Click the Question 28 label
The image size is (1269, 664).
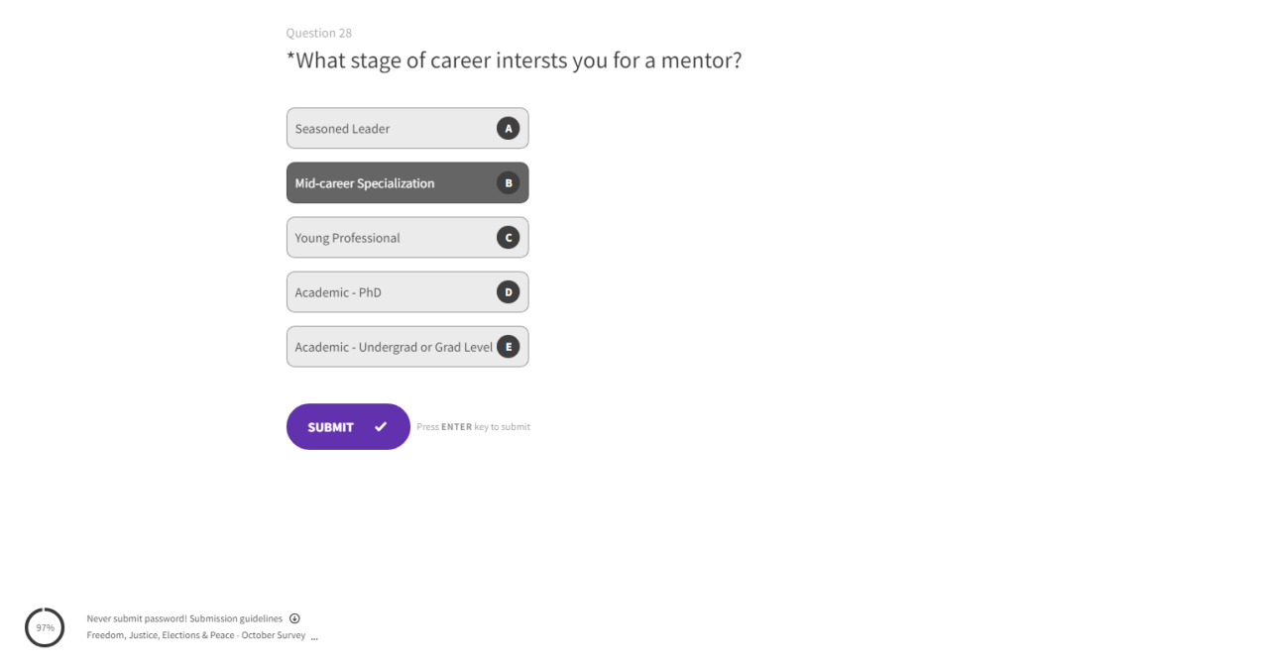pos(318,33)
